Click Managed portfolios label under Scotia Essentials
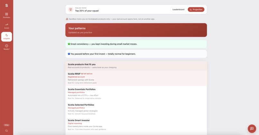This screenshot has height=135, width=259. (x=76, y=92)
